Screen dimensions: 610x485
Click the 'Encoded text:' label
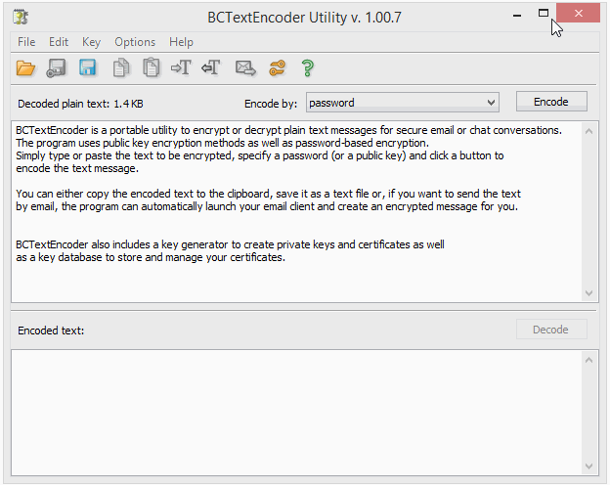click(51, 331)
